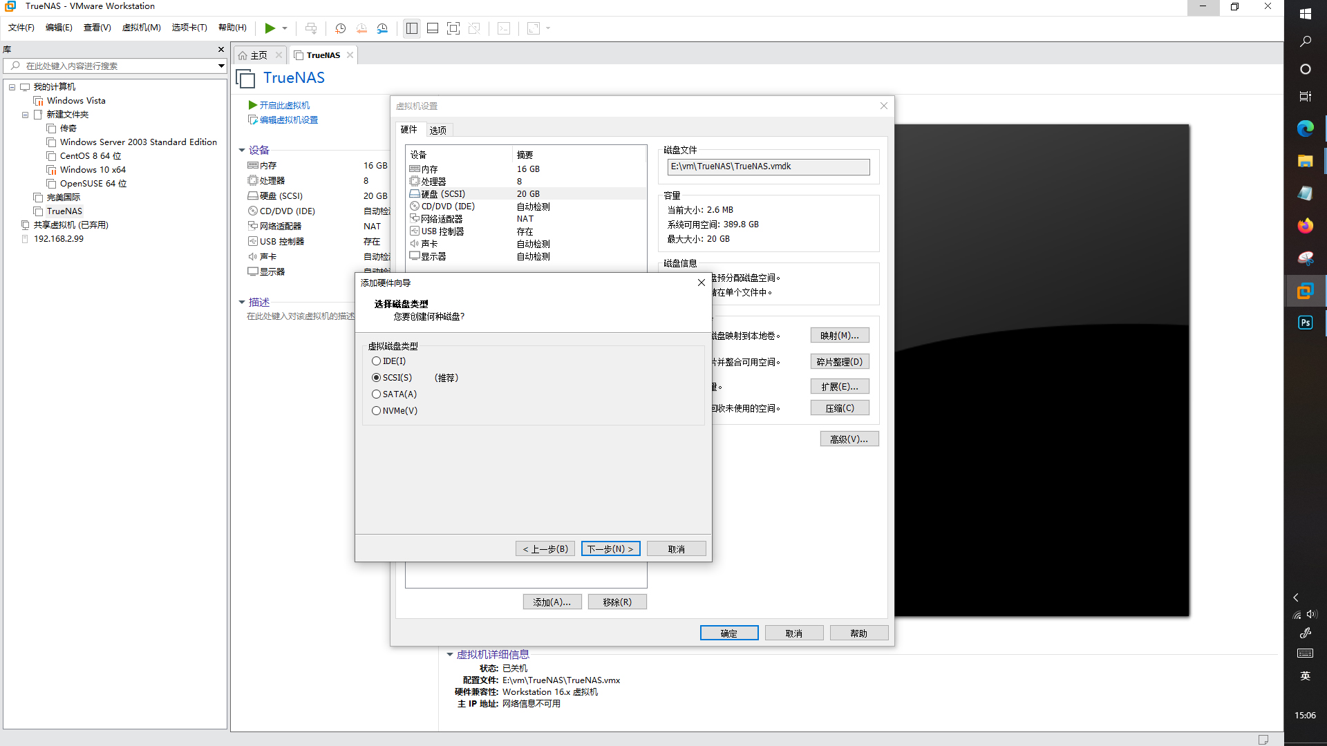
Task: Open the 选项卡(T) menu
Action: pos(189,28)
